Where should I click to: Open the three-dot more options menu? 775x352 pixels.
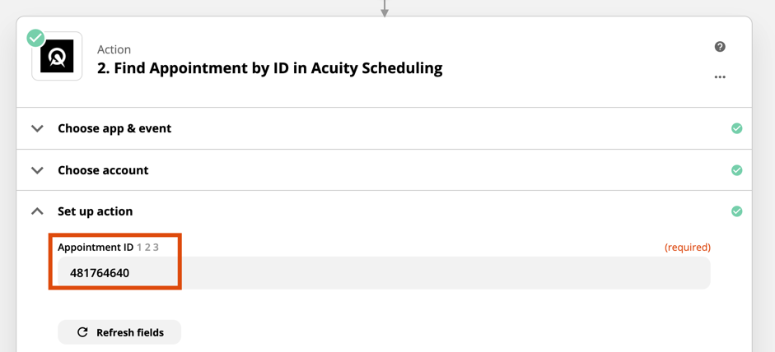point(720,77)
